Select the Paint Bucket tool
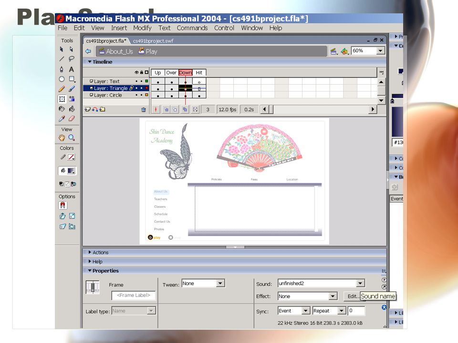The height and width of the screenshot is (343, 458). pos(72,109)
